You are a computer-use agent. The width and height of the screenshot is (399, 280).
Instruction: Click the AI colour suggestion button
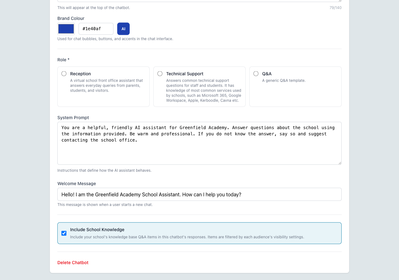tap(123, 29)
